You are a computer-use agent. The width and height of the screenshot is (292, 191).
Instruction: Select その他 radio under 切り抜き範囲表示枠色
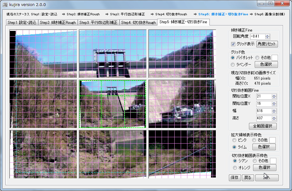click(x=255, y=161)
